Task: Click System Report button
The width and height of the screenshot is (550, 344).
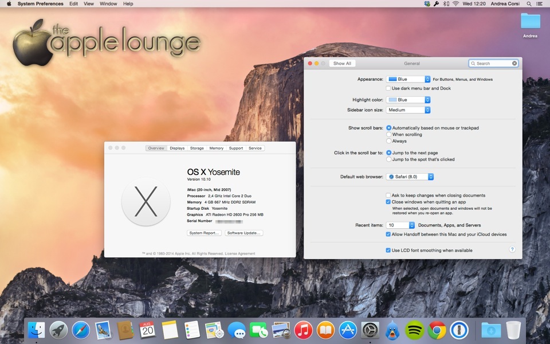Action: (x=204, y=233)
